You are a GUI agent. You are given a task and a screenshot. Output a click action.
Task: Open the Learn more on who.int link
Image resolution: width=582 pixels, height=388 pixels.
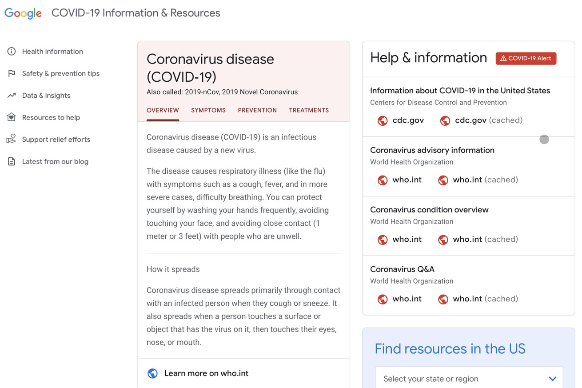(x=206, y=373)
